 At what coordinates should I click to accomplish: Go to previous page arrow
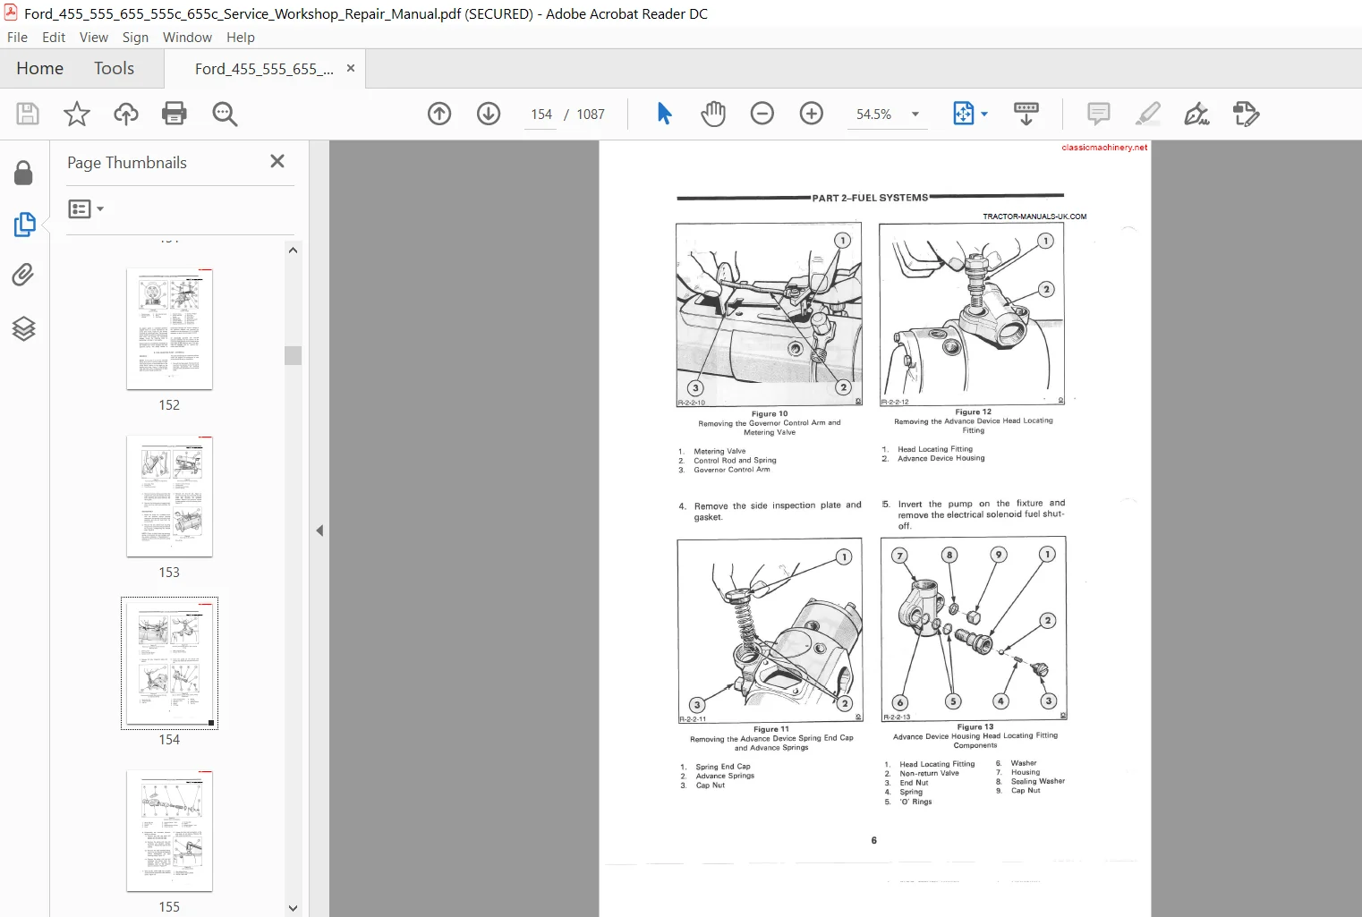click(439, 114)
